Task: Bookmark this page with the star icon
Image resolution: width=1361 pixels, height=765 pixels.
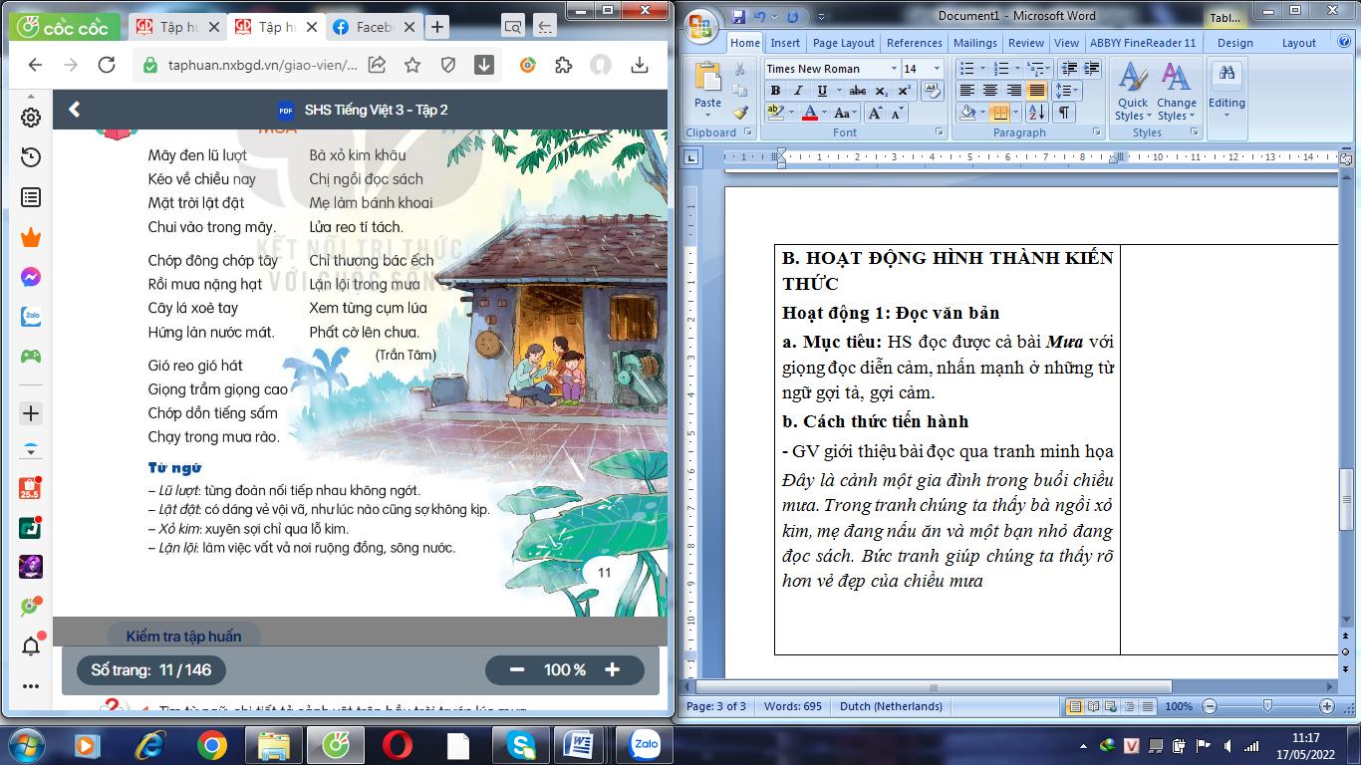Action: tap(412, 65)
